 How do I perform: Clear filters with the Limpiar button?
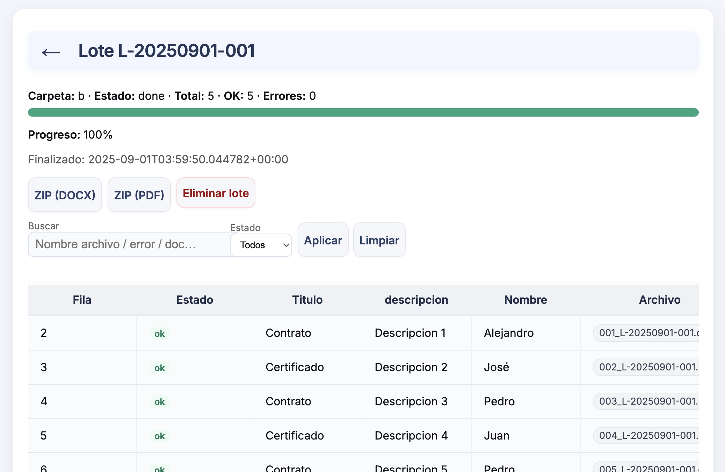pyautogui.click(x=379, y=240)
